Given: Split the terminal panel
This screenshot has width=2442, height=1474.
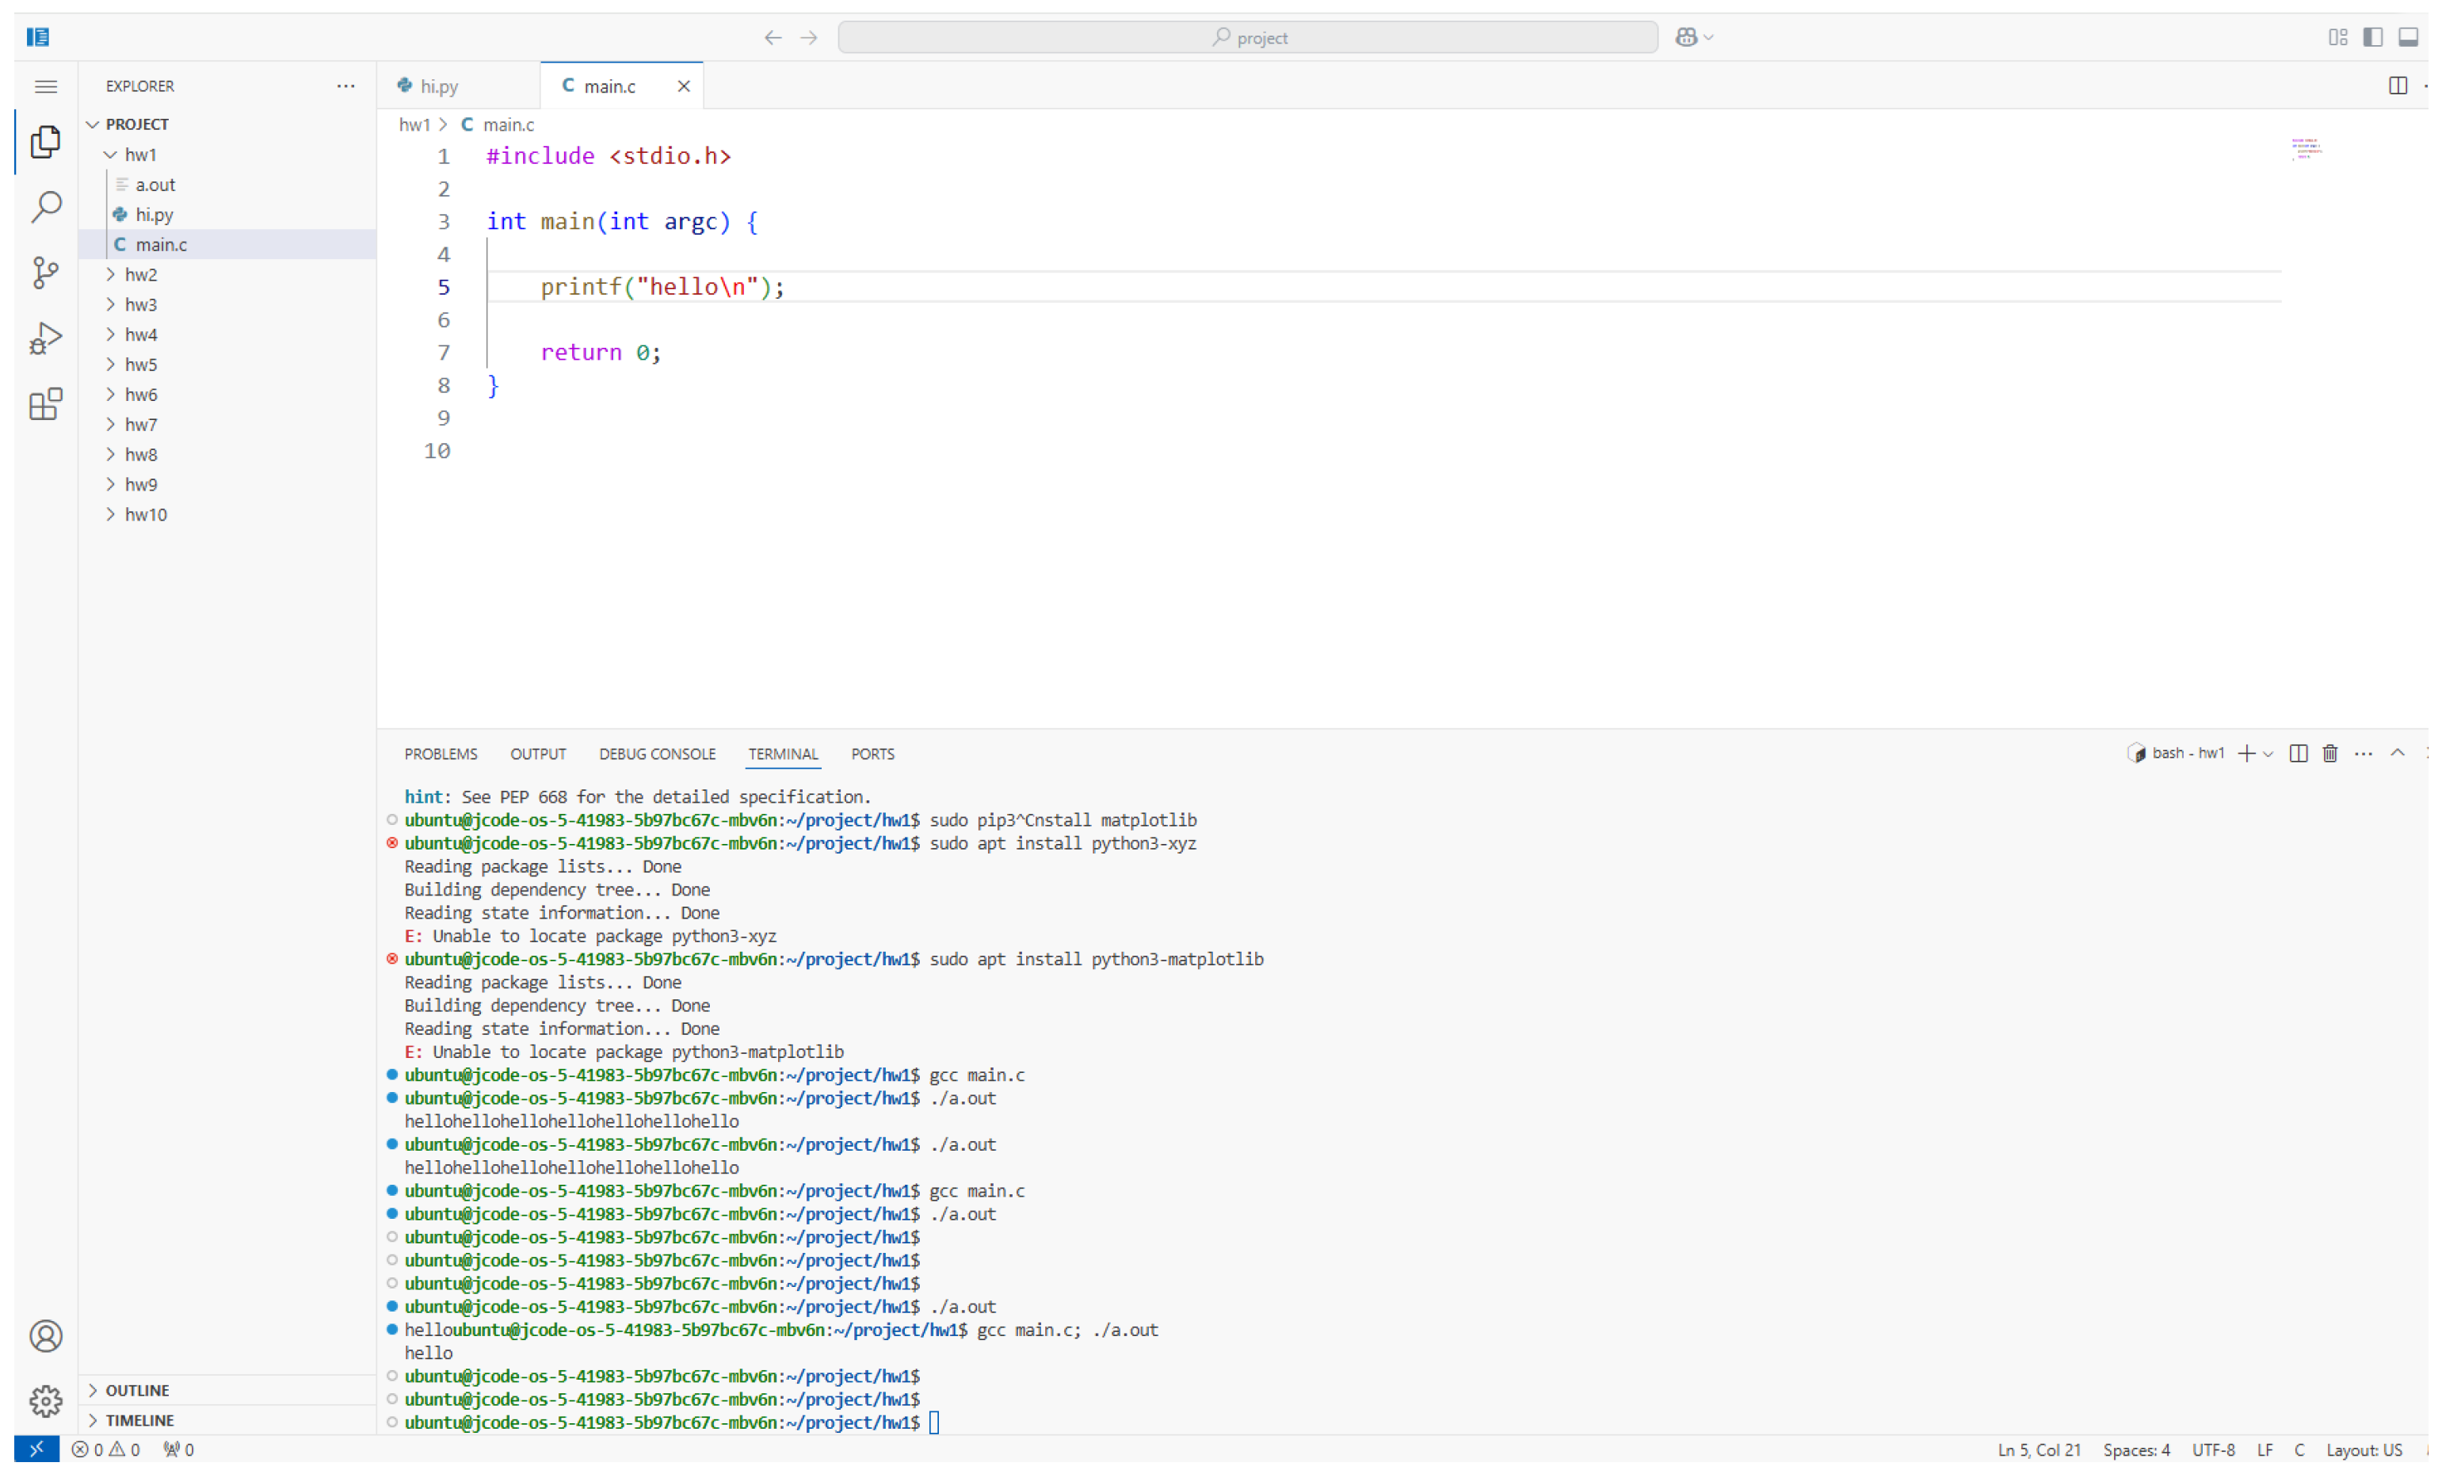Looking at the screenshot, I should coord(2299,754).
